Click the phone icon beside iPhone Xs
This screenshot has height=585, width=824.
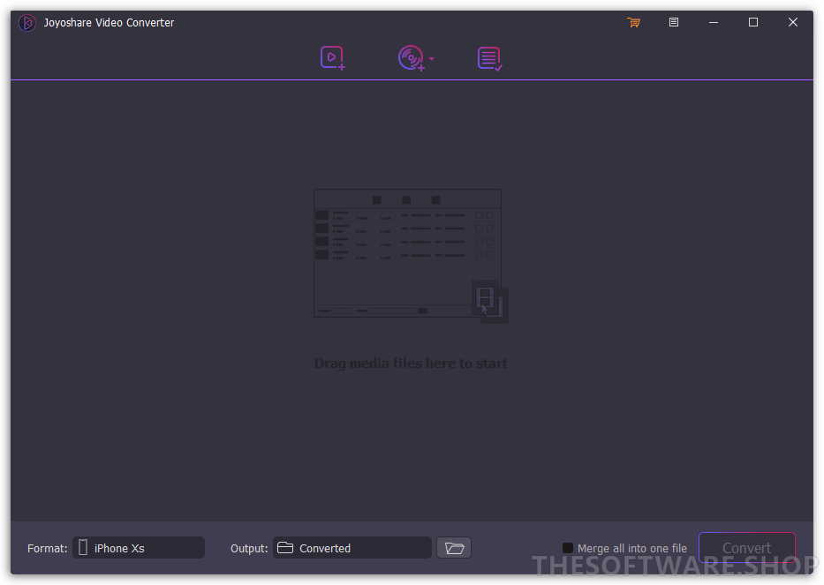point(83,548)
